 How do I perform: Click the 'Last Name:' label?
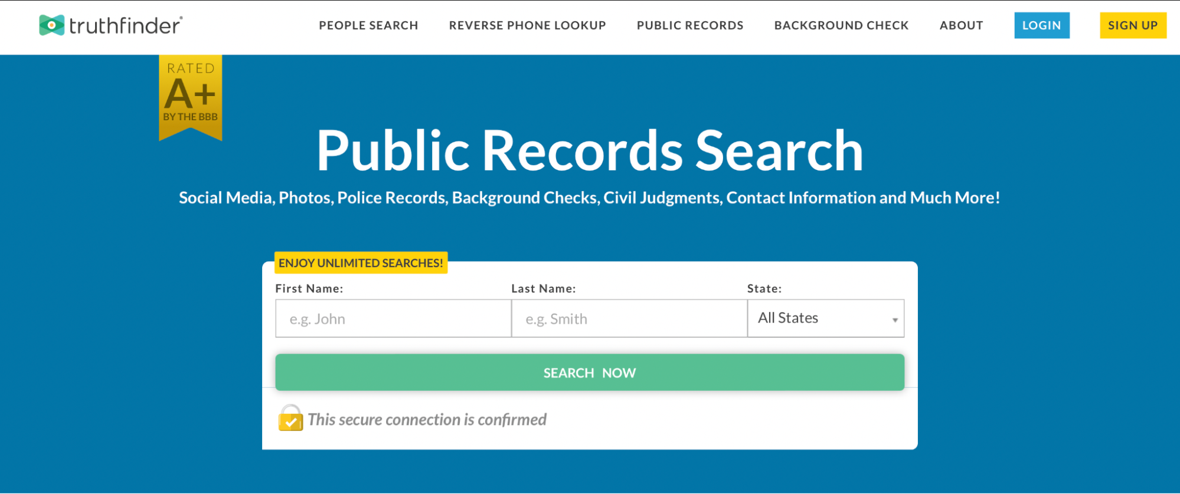544,289
